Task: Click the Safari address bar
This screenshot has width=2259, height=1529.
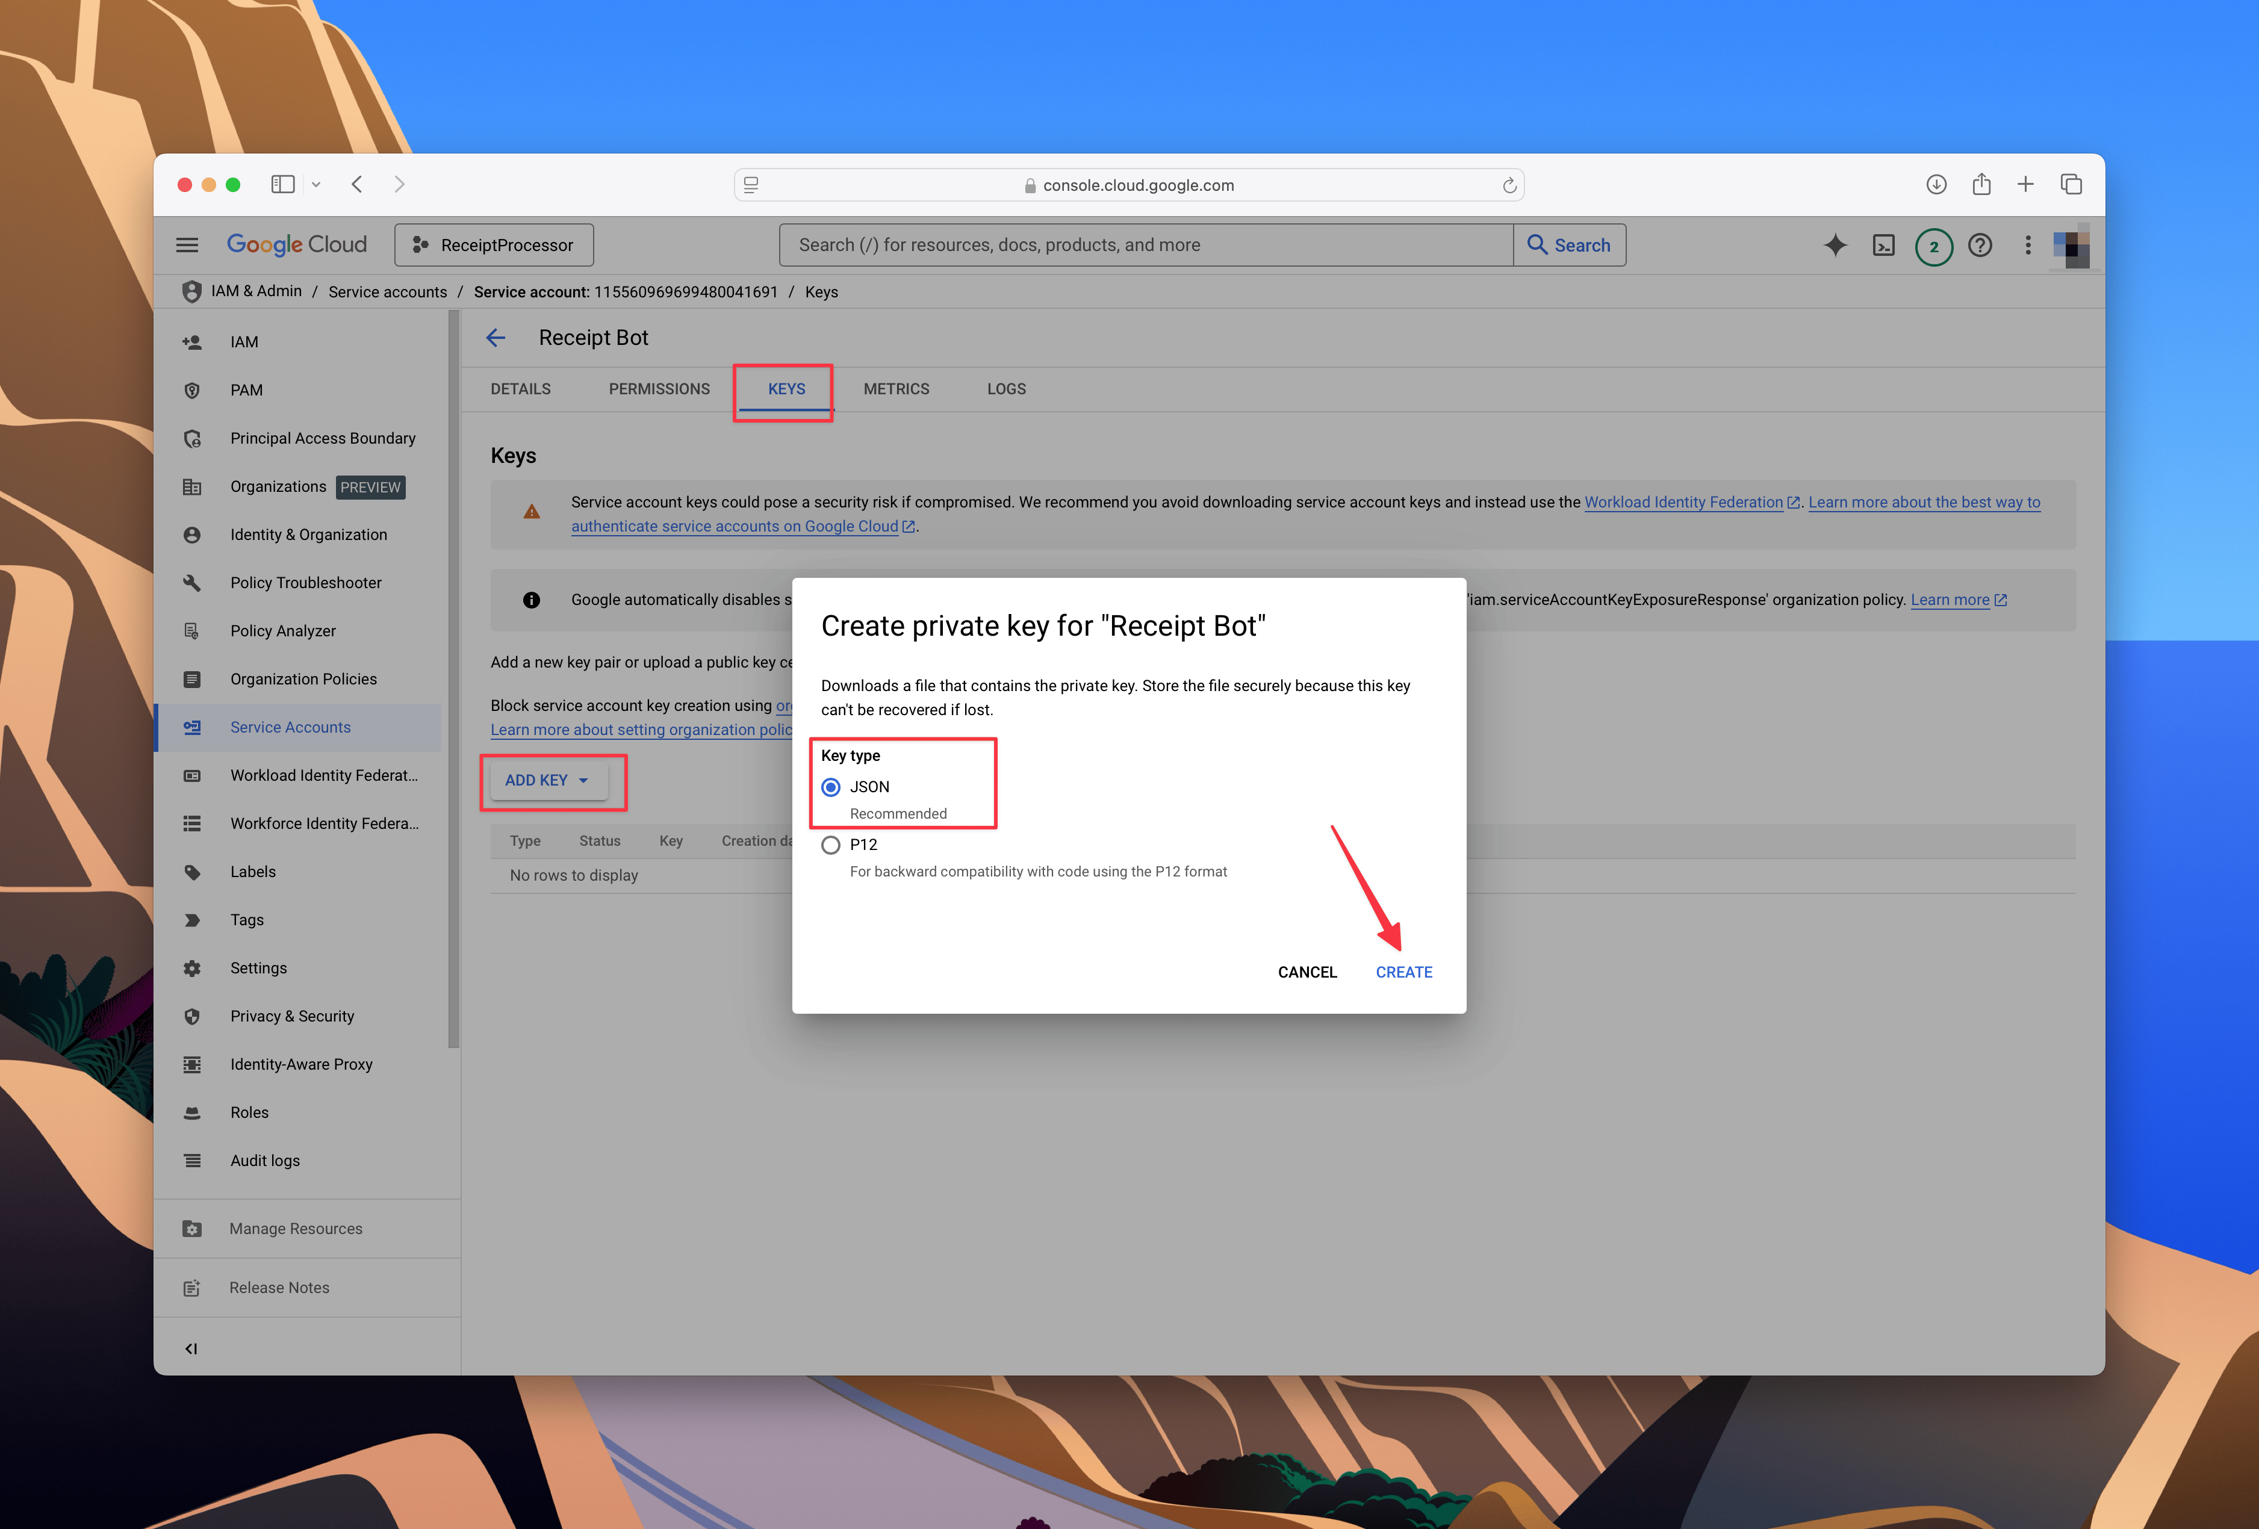Action: [x=1128, y=185]
